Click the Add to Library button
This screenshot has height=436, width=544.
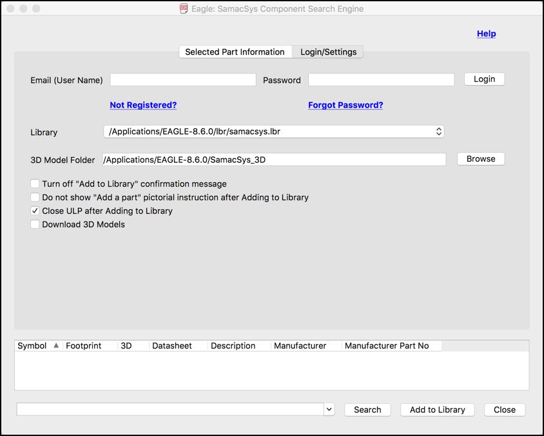pos(437,410)
